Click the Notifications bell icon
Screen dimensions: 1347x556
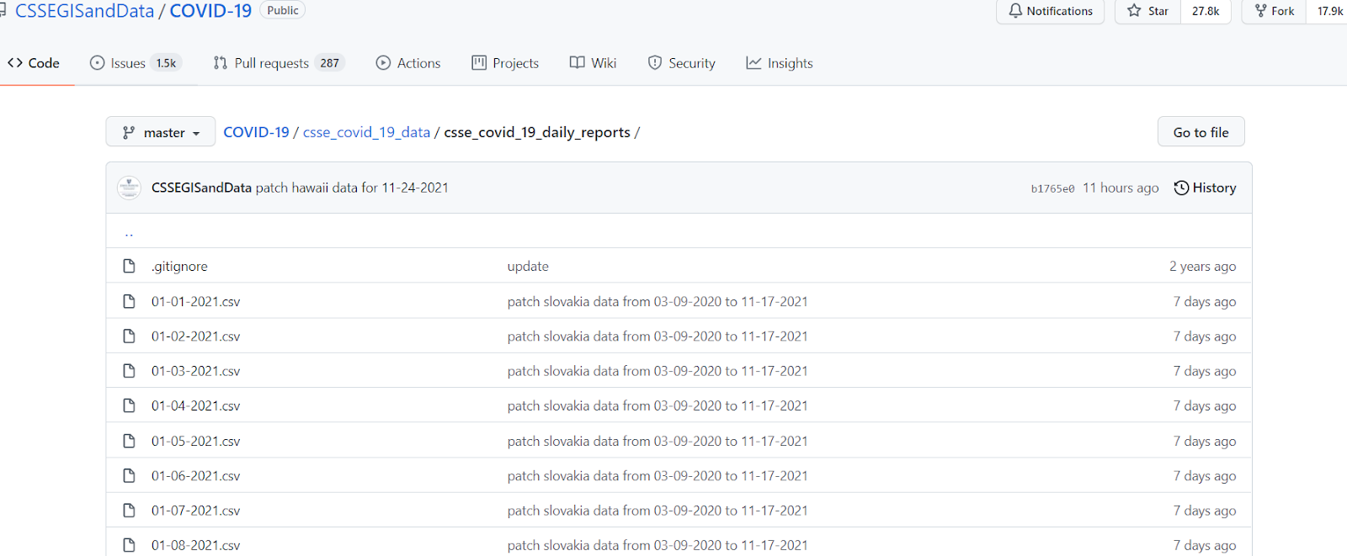(x=1016, y=11)
